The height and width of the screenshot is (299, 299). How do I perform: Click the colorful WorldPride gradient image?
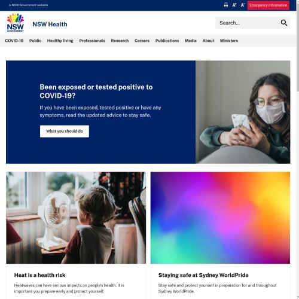tap(220, 218)
